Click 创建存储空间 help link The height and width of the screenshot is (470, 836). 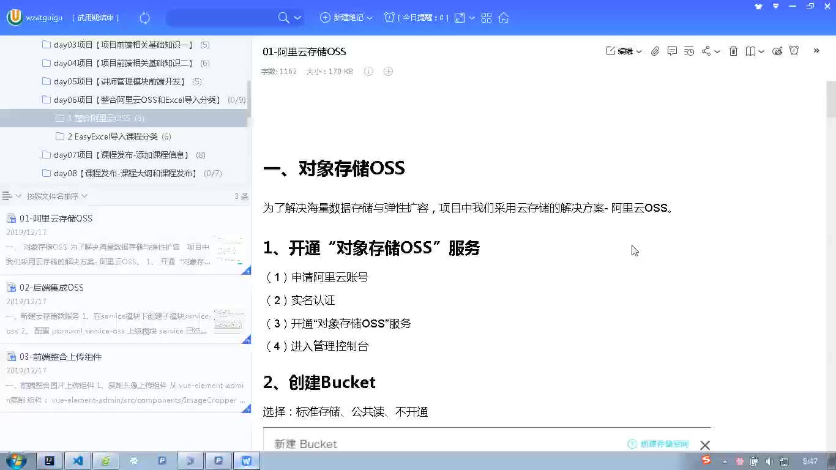tap(658, 444)
